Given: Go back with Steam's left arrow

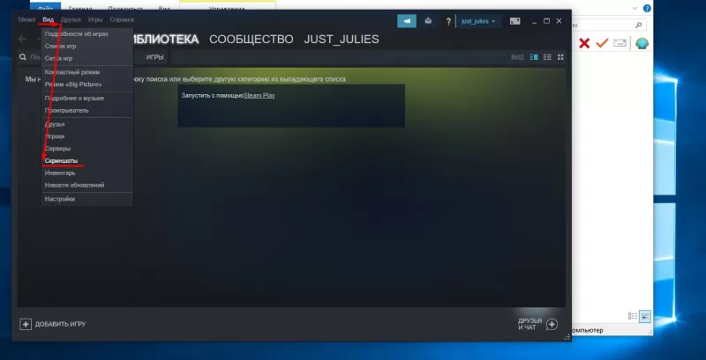Looking at the screenshot, I should point(23,40).
